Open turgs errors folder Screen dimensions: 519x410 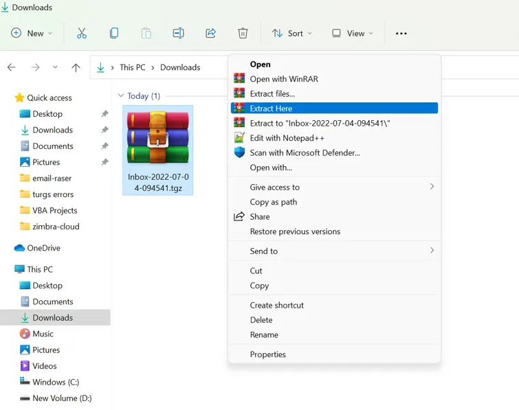point(46,194)
